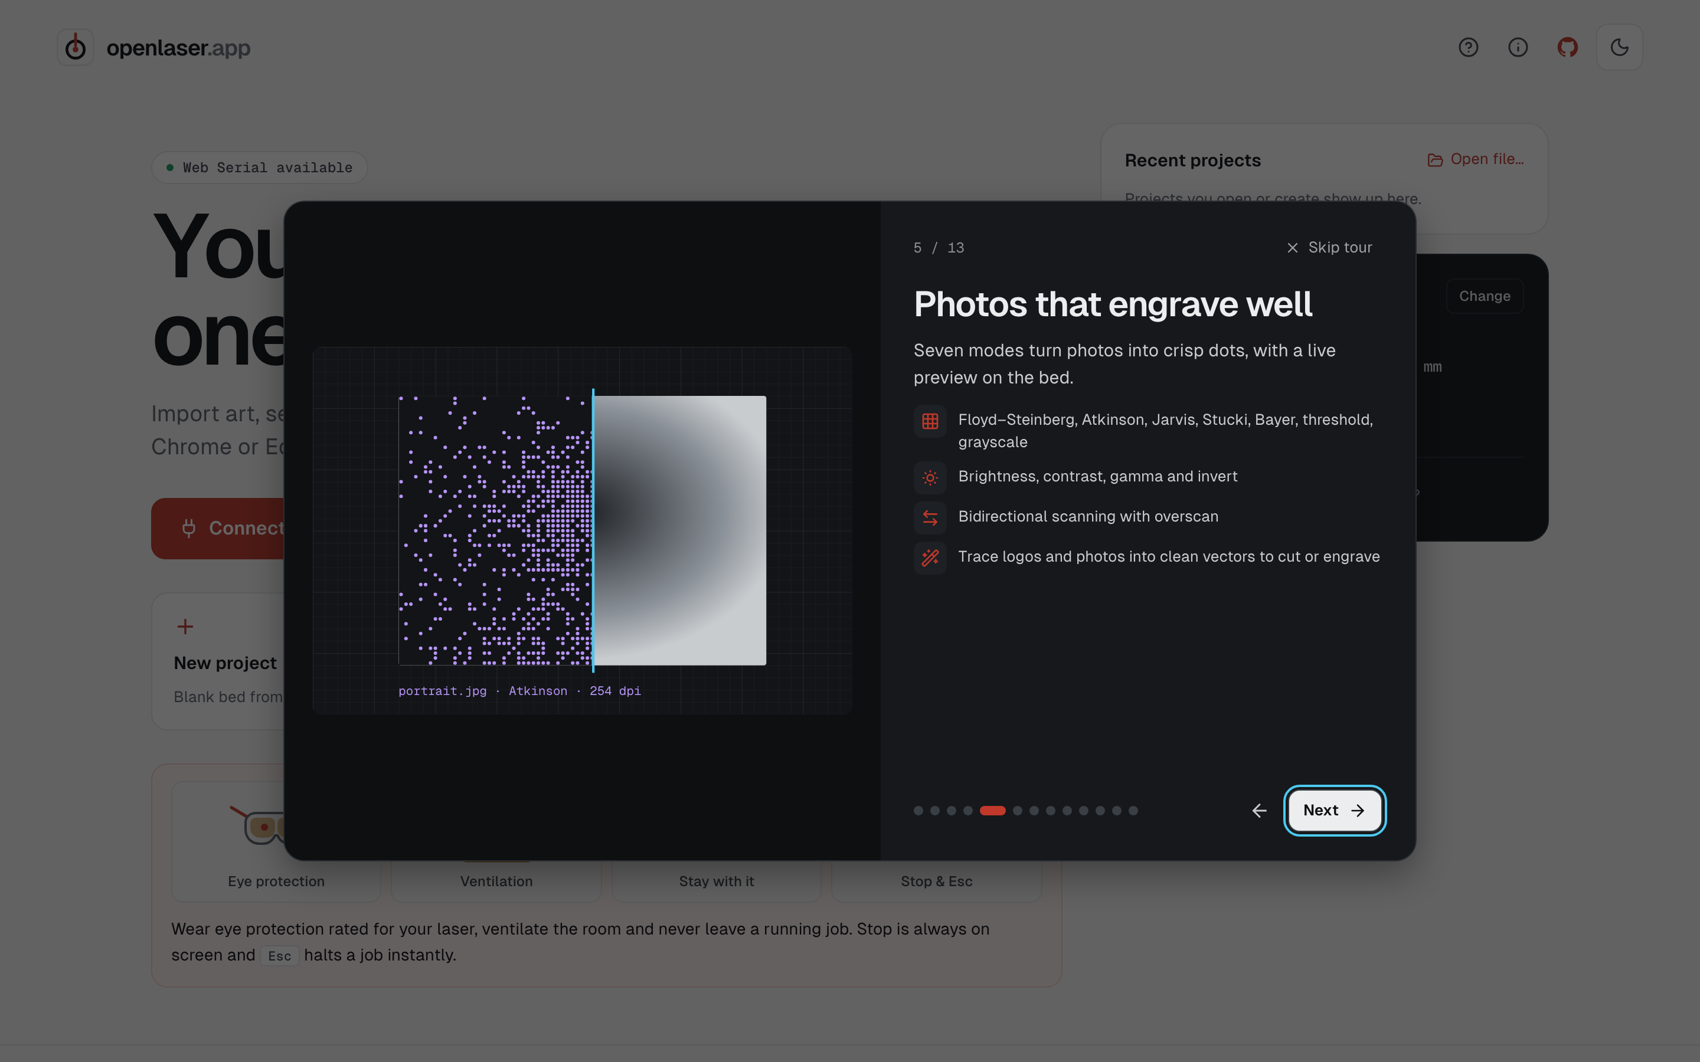Select the current red tour step indicator

(993, 811)
